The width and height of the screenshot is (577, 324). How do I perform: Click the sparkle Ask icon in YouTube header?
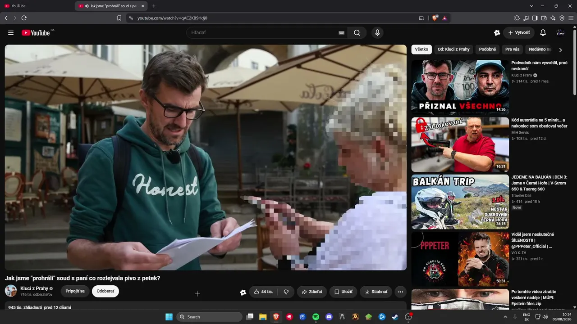[x=497, y=32]
